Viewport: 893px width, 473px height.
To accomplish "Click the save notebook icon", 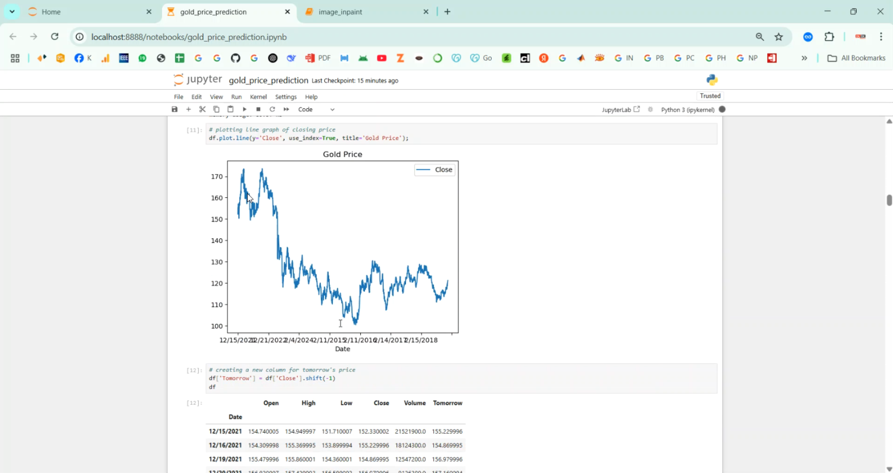I will 174,109.
